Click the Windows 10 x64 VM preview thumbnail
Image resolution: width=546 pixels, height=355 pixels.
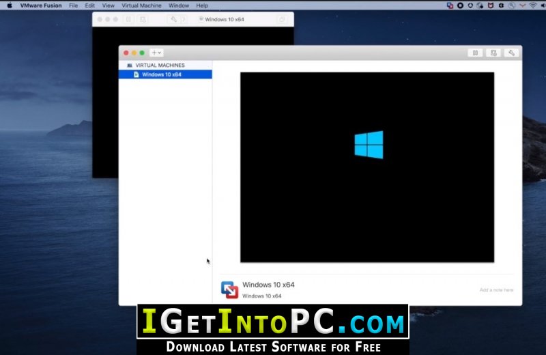[x=367, y=167]
